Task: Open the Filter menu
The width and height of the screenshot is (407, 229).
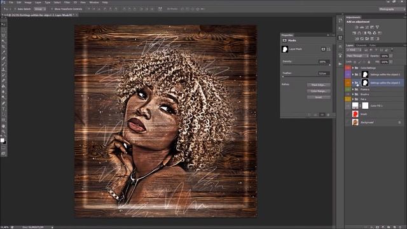Action: point(67,3)
